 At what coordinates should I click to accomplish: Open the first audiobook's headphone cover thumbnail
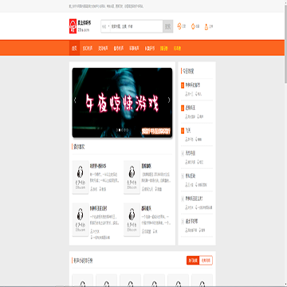click(x=81, y=177)
